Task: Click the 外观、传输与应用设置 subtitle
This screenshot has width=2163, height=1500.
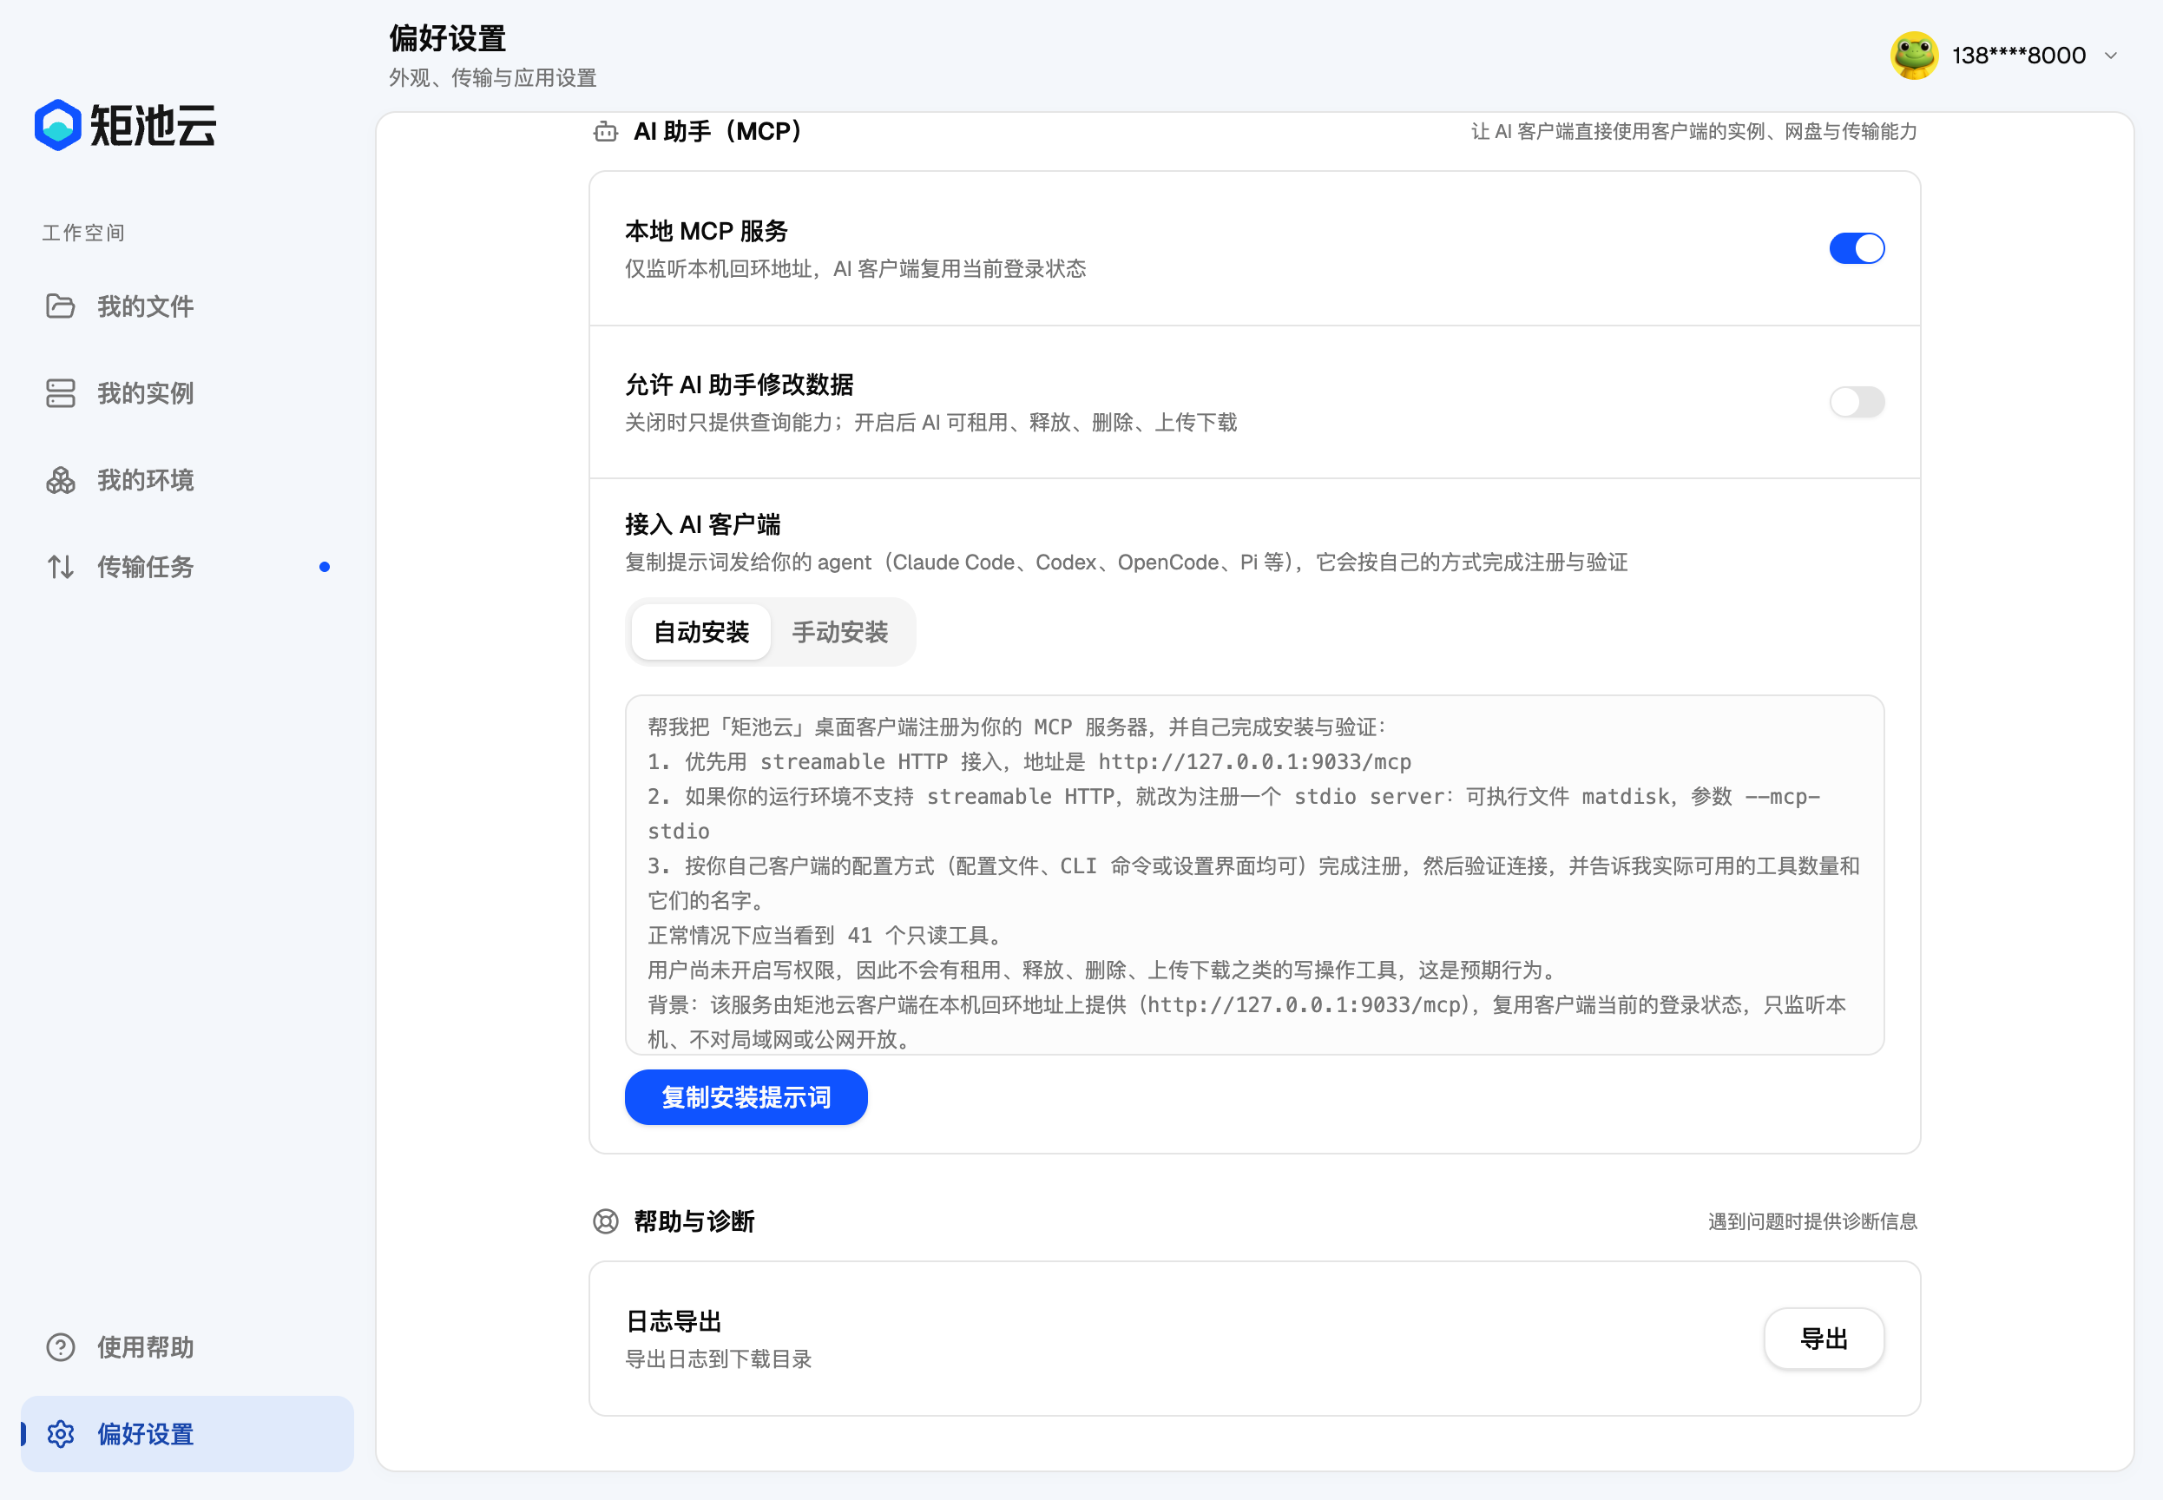Action: 492,78
